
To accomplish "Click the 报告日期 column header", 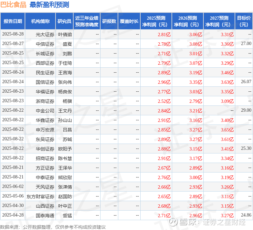I will [13, 21].
